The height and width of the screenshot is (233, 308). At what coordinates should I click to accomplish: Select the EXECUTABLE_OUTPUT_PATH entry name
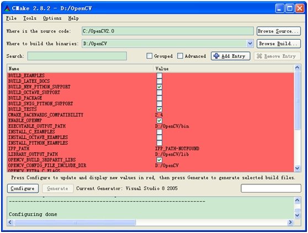click(37, 126)
